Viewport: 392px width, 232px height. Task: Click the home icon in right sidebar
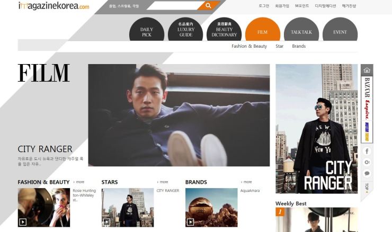pos(367,71)
